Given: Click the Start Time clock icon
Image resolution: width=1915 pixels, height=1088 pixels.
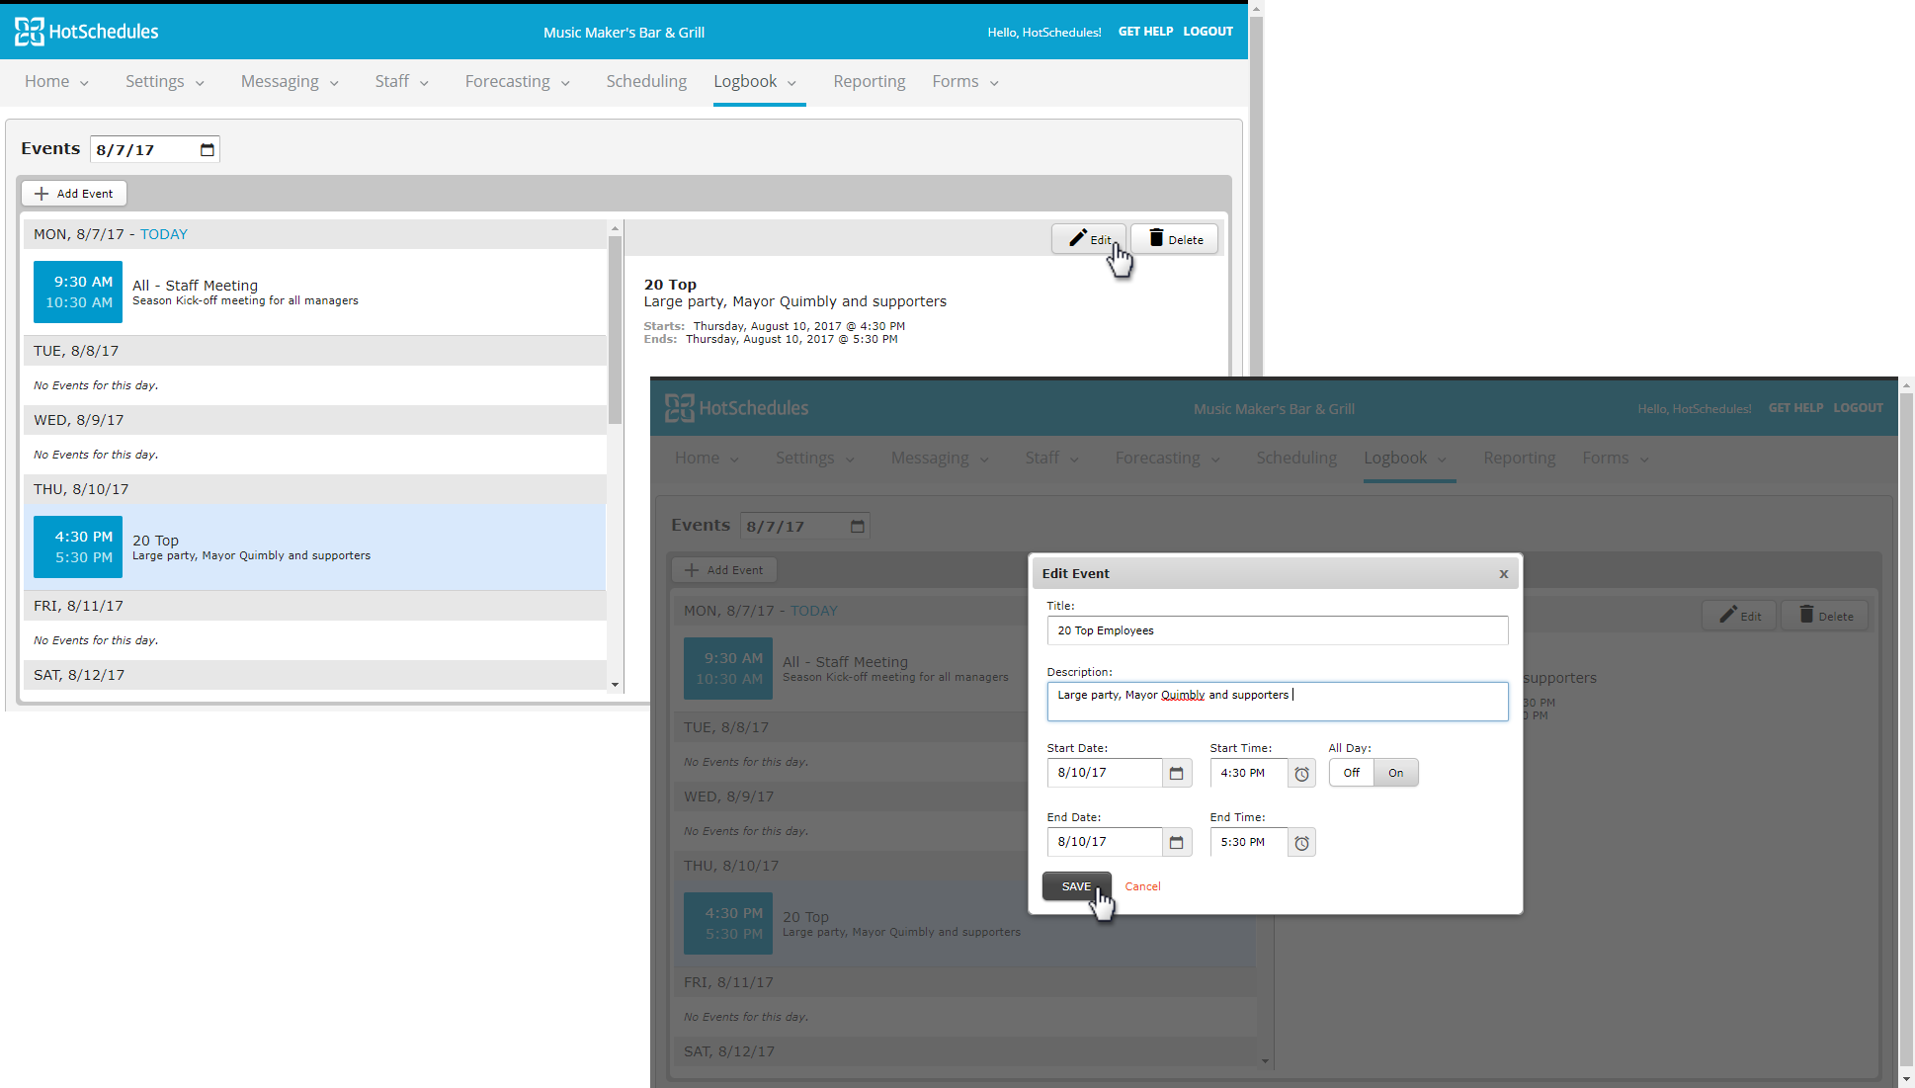Looking at the screenshot, I should (1301, 774).
